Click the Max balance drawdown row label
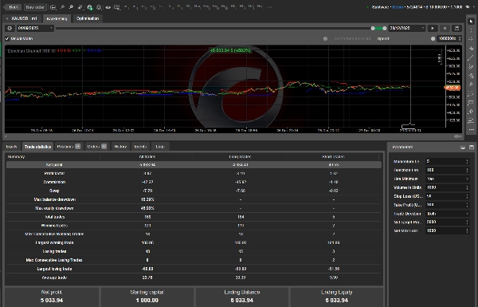The image size is (478, 307). tap(54, 199)
